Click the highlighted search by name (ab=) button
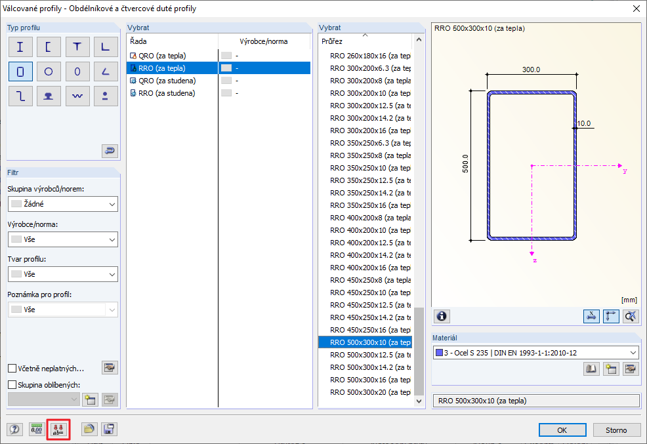 tap(58, 429)
